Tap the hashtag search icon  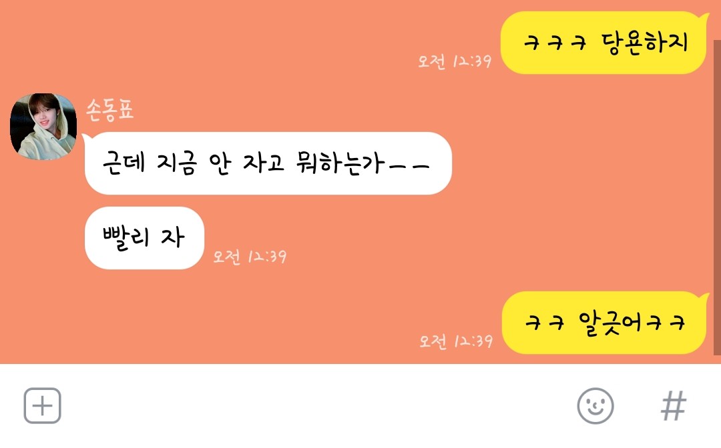(673, 406)
